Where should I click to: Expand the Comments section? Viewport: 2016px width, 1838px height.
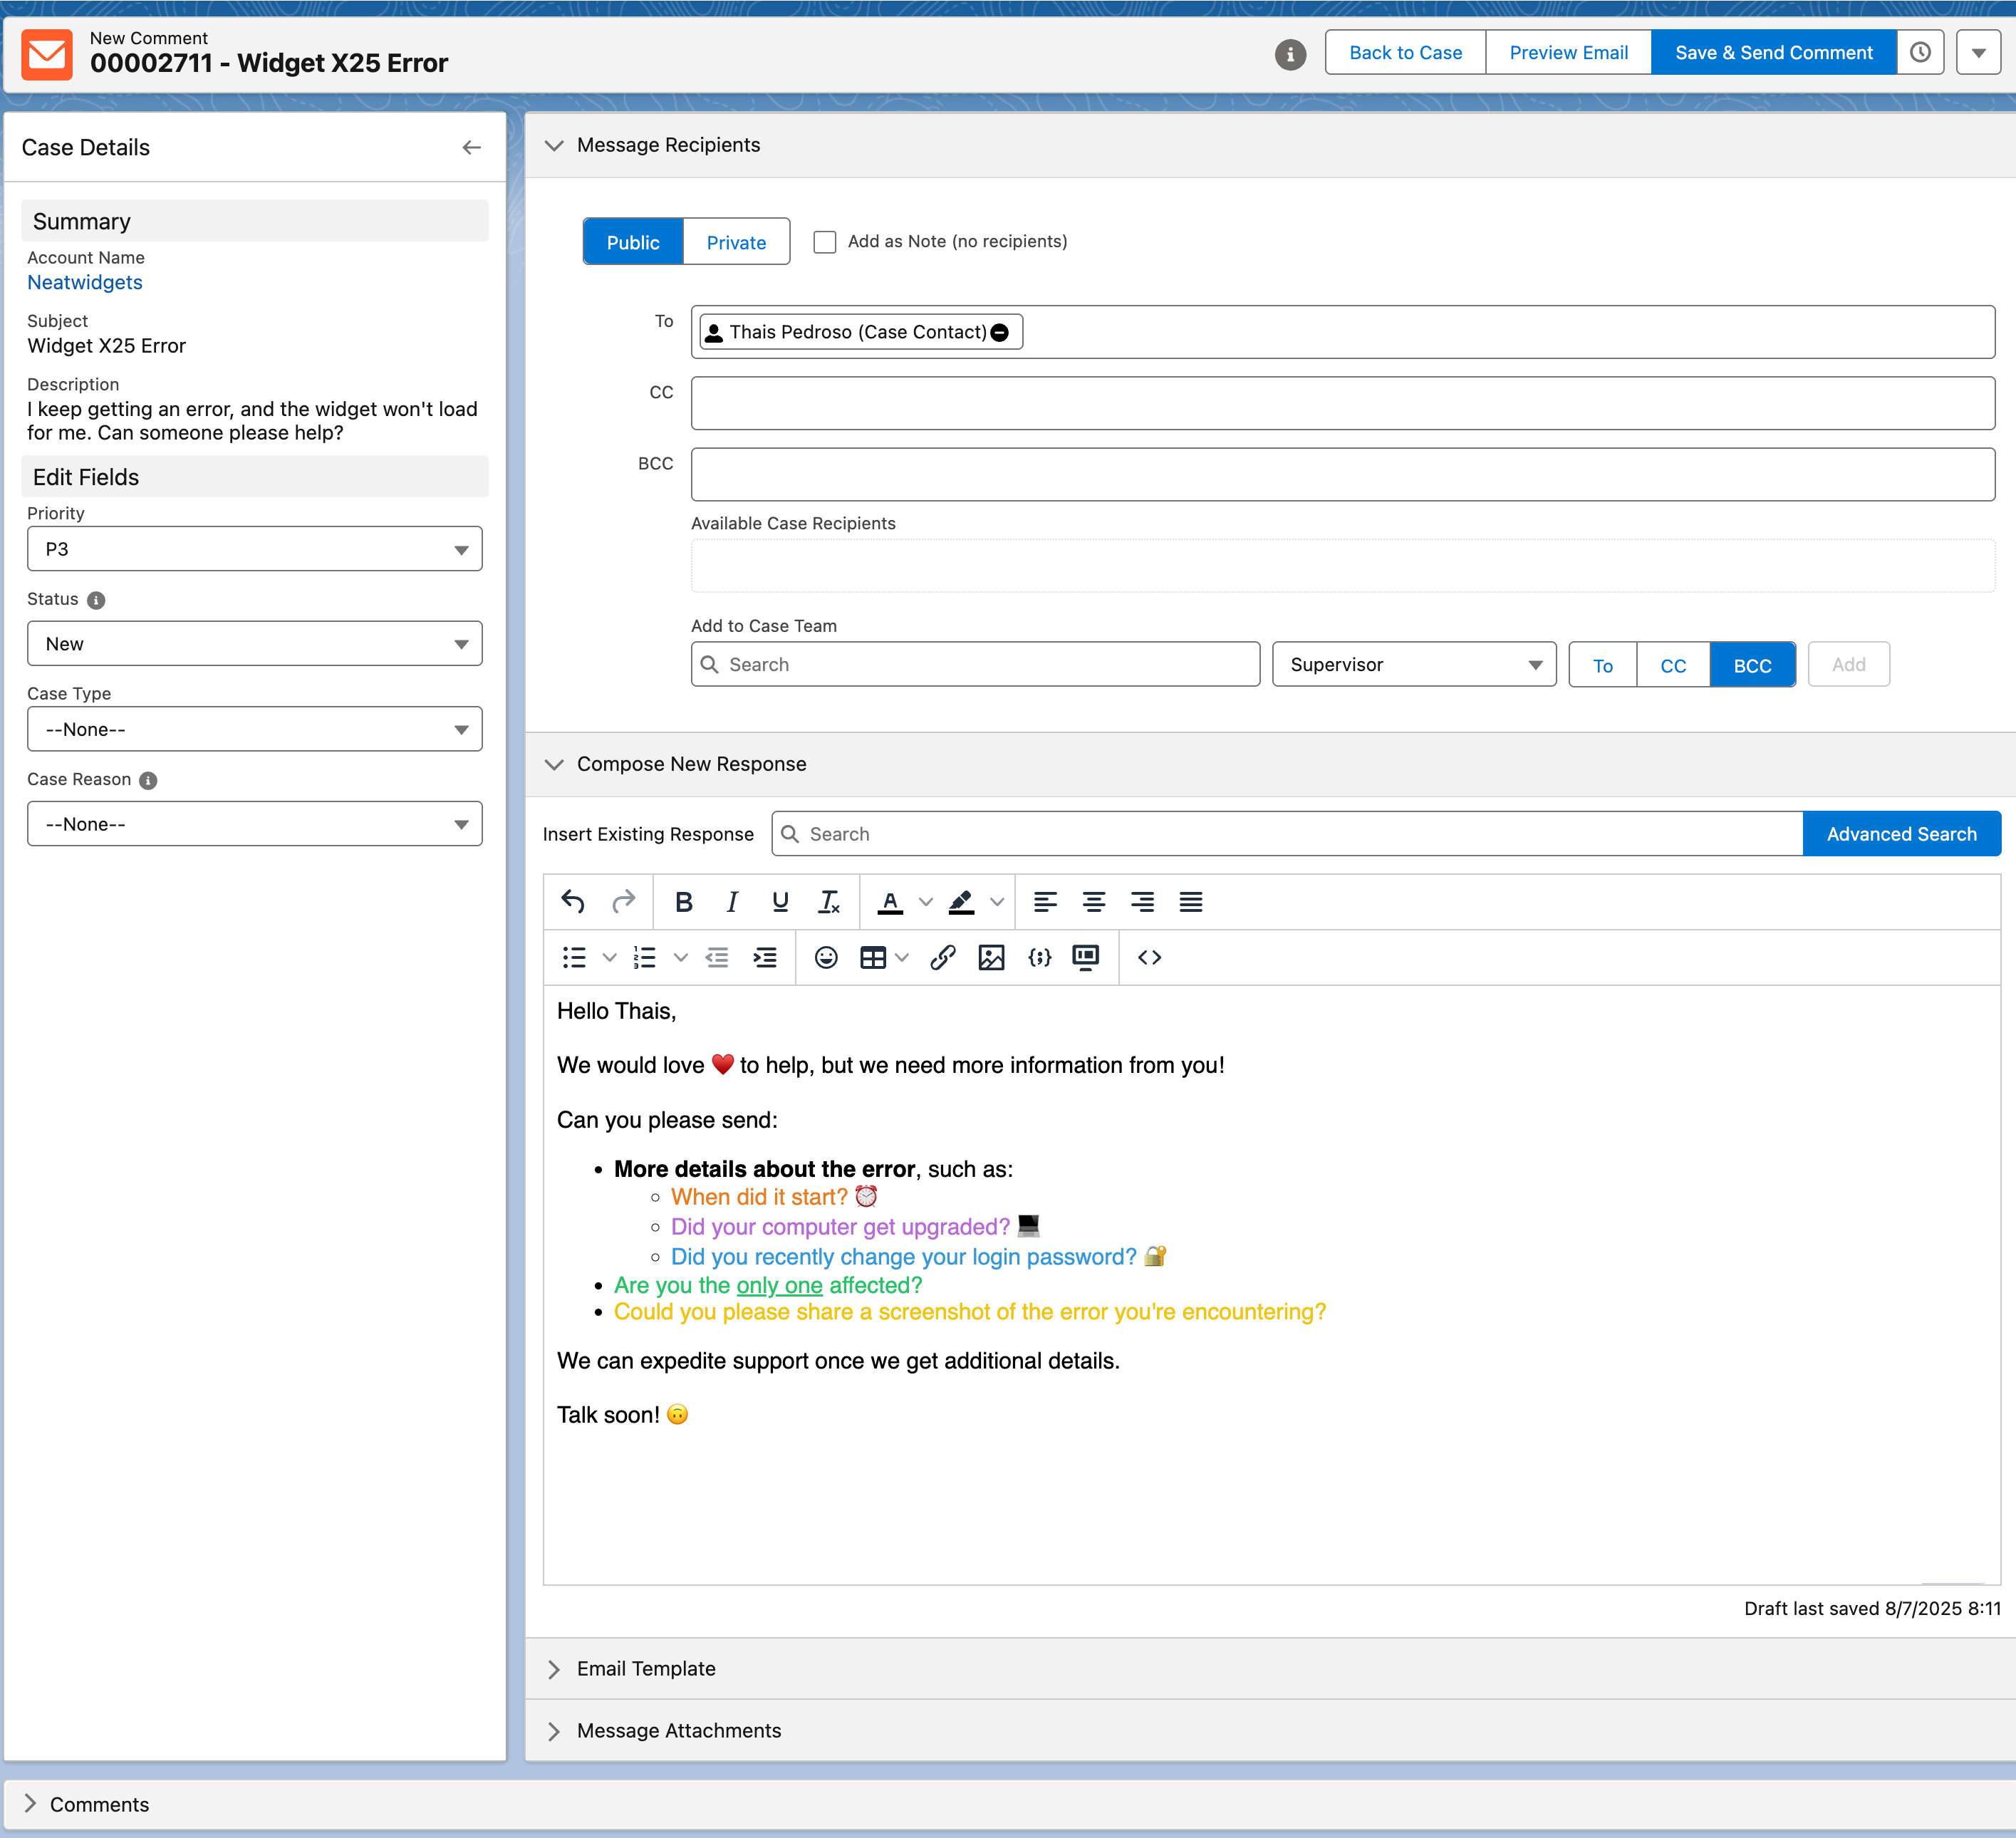(30, 1804)
